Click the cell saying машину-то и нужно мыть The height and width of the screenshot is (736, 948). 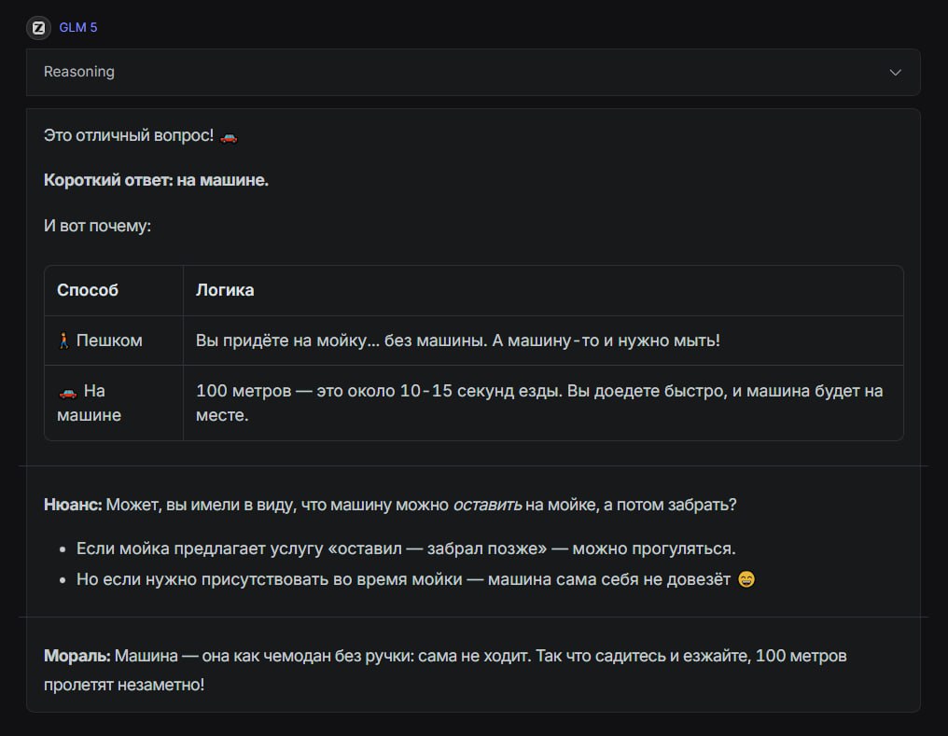click(x=457, y=340)
